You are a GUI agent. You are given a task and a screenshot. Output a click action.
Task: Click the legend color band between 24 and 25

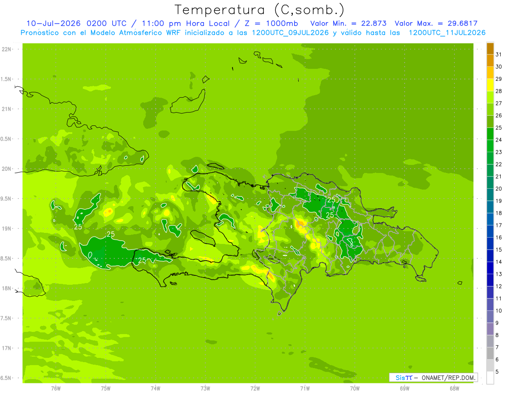490,134
